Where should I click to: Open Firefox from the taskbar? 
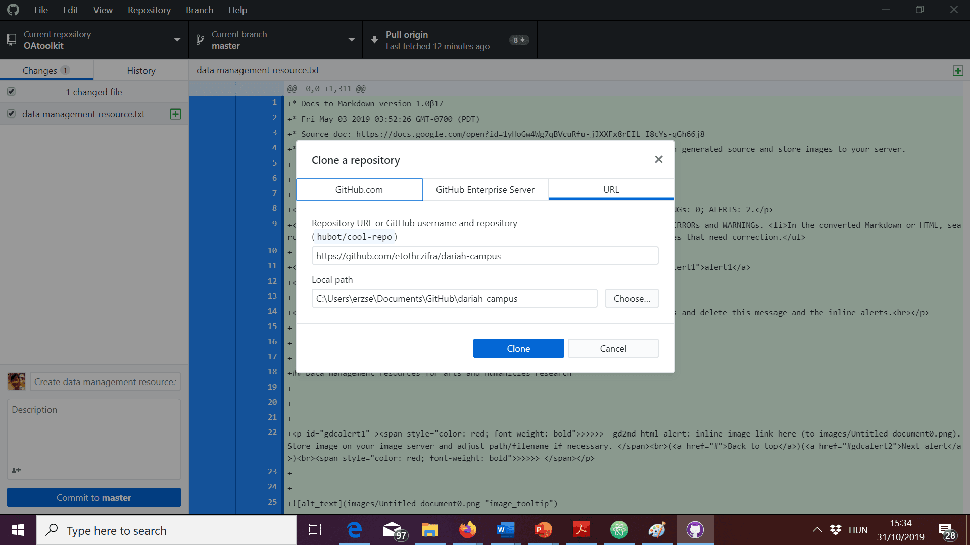pos(467,530)
